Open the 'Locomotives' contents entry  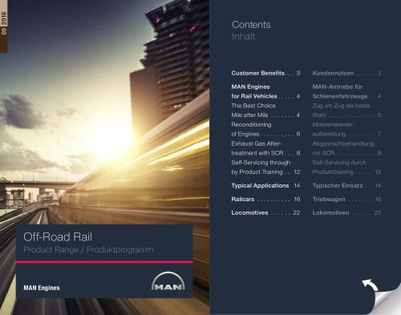[265, 213]
